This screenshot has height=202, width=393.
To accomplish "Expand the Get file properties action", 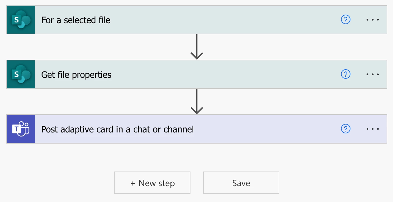I will click(x=197, y=74).
